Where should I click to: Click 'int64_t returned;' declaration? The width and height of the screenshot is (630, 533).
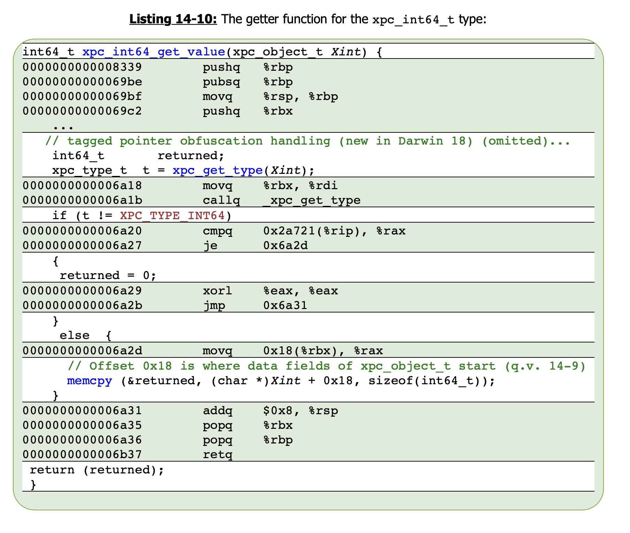(x=138, y=155)
